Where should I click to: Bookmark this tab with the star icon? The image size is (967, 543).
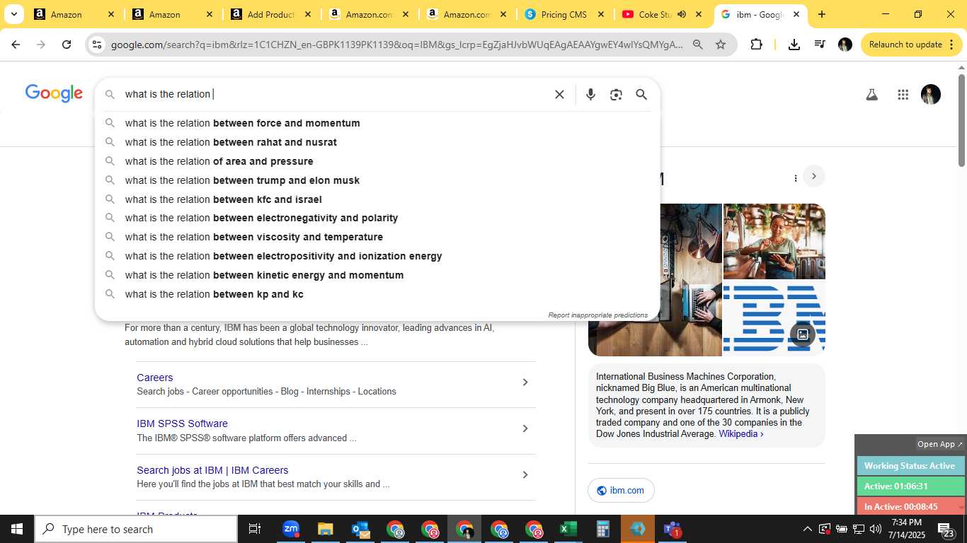click(x=721, y=45)
